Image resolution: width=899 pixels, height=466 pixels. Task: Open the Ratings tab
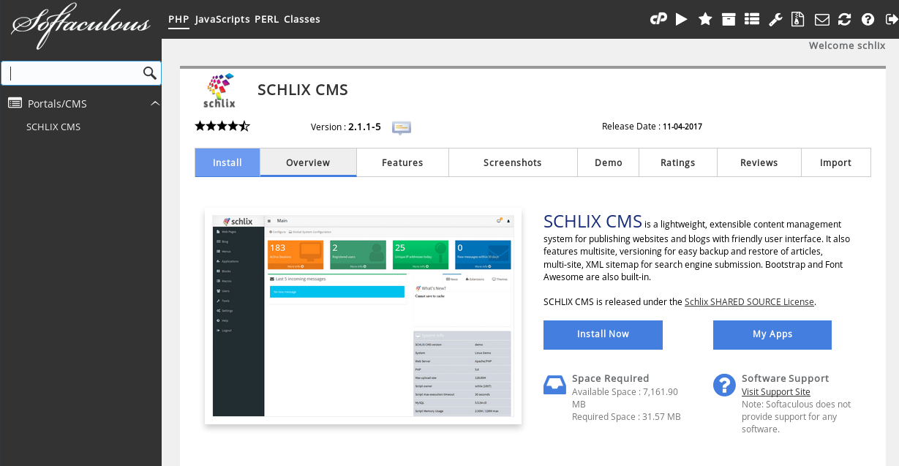(x=678, y=162)
